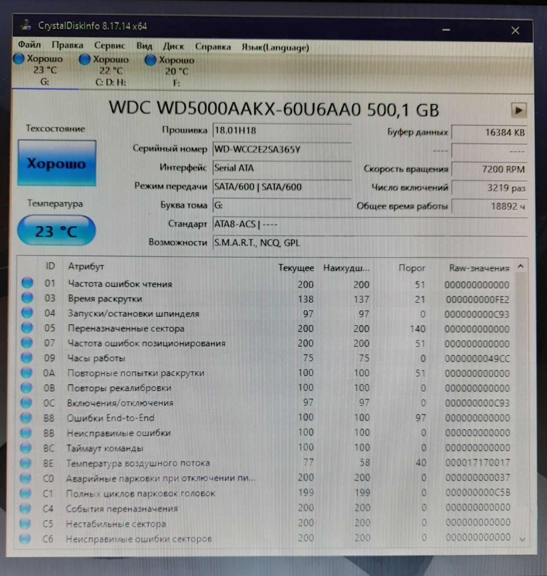547x576 pixels.
Task: Click status circle for attribute 04
Action: (27, 312)
